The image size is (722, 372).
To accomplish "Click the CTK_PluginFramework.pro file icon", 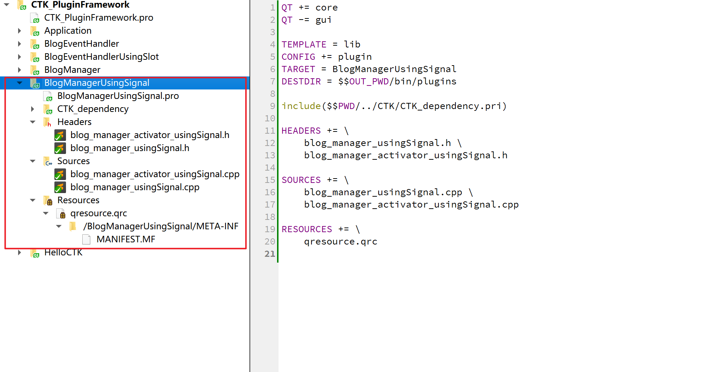I will click(35, 18).
